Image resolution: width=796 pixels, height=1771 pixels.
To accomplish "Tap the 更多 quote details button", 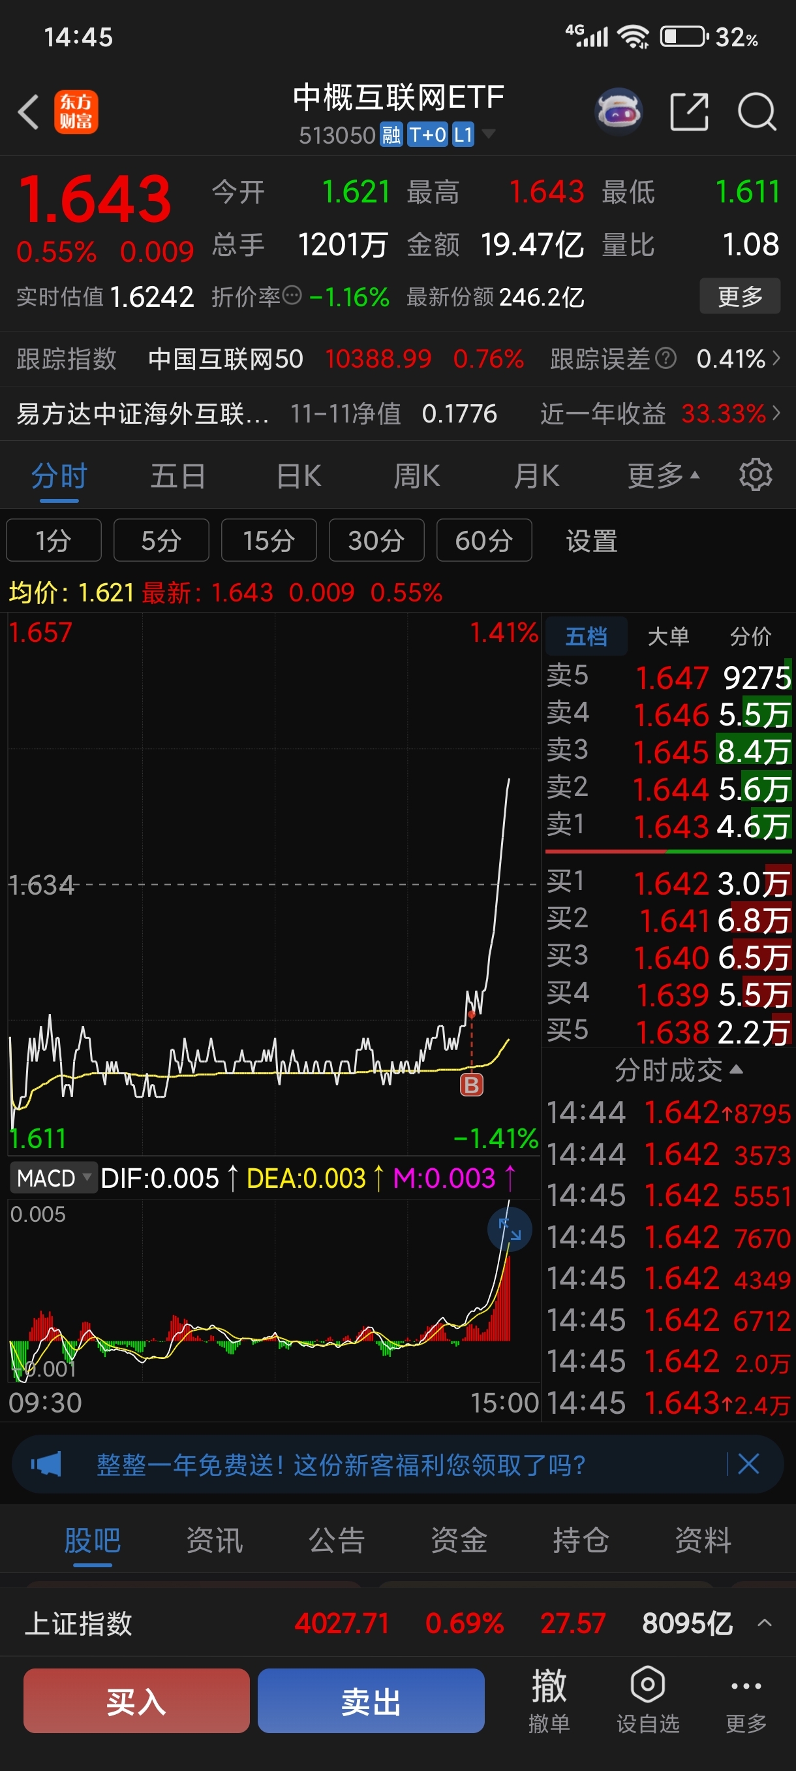I will coord(740,296).
